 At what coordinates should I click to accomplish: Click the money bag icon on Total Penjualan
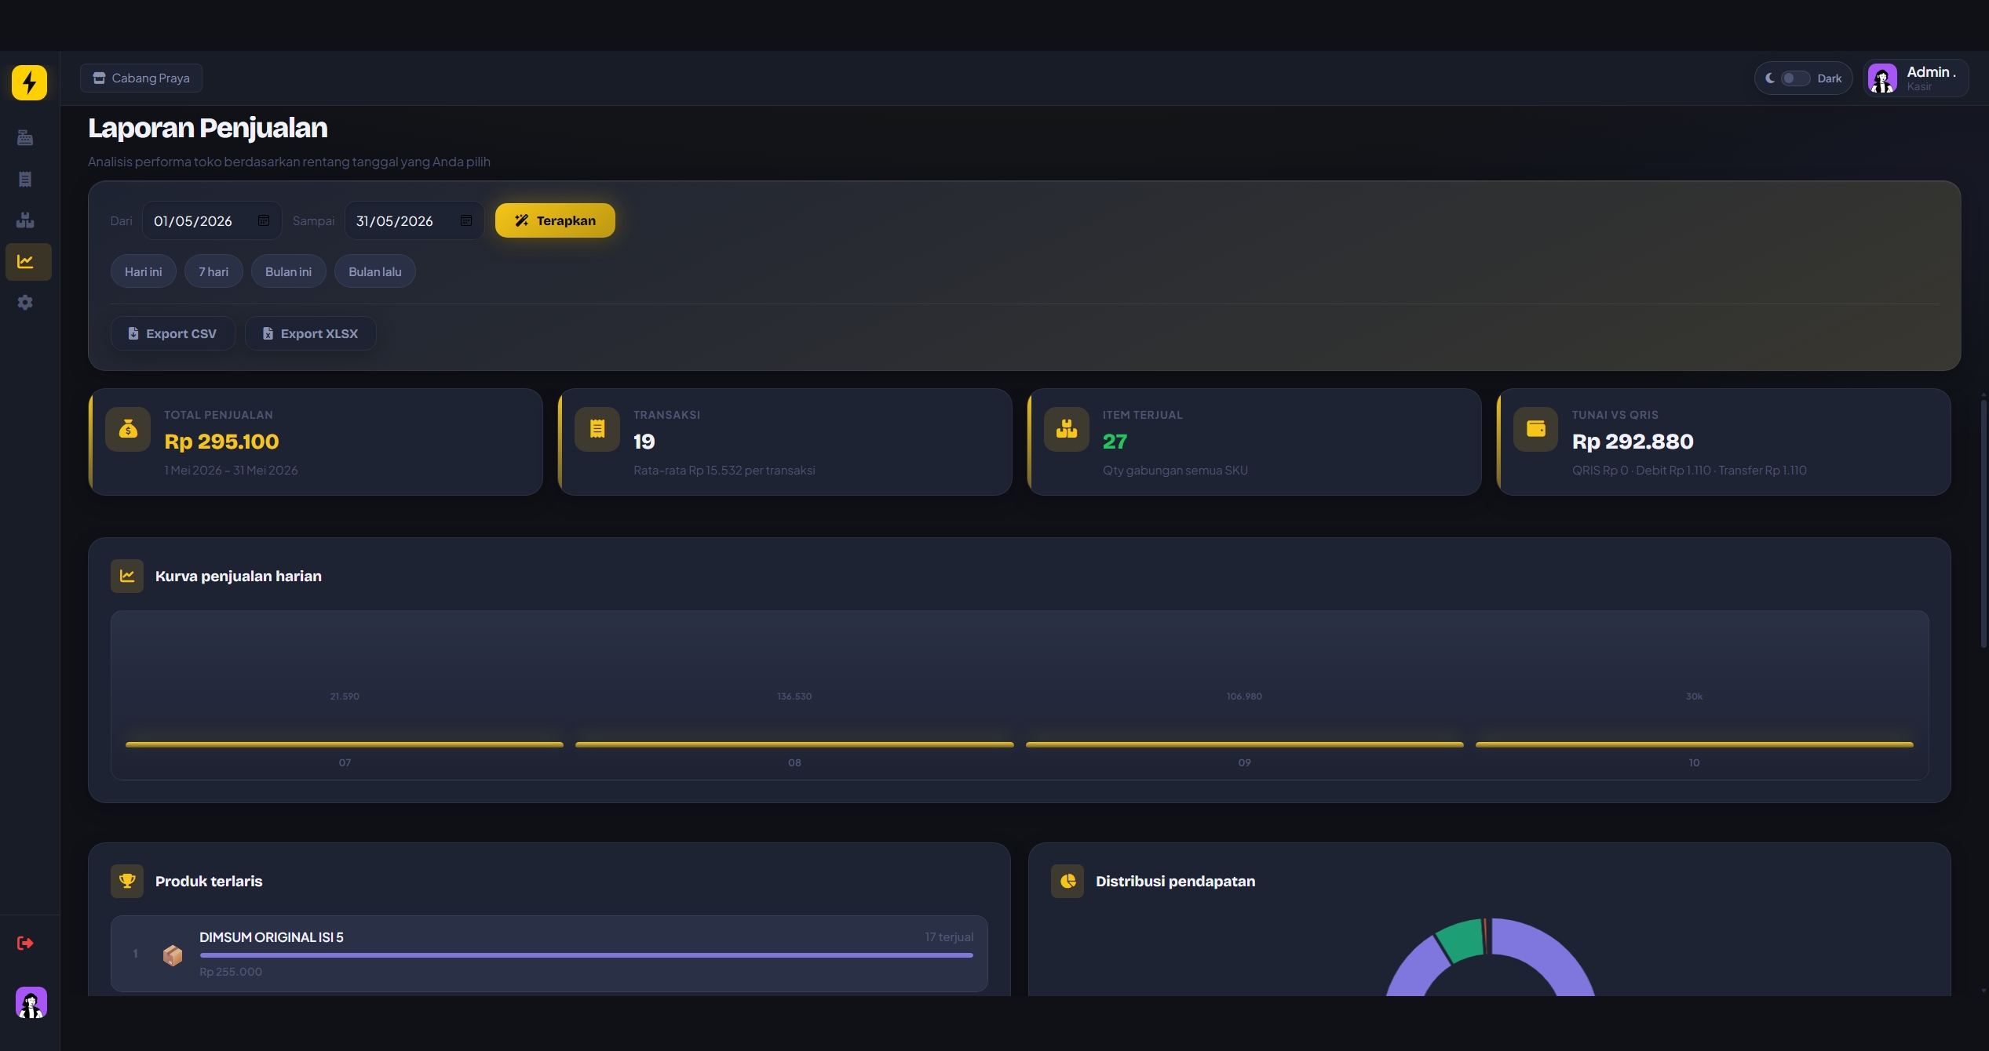128,429
